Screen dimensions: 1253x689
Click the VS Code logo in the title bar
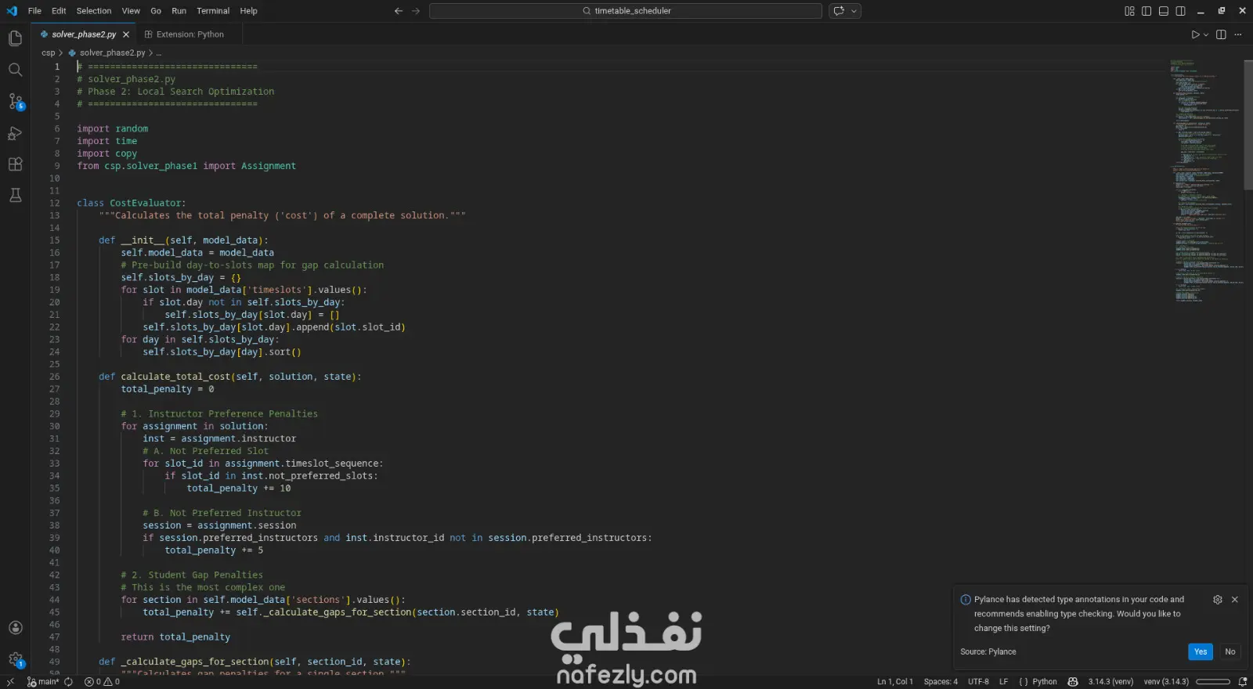pyautogui.click(x=12, y=11)
